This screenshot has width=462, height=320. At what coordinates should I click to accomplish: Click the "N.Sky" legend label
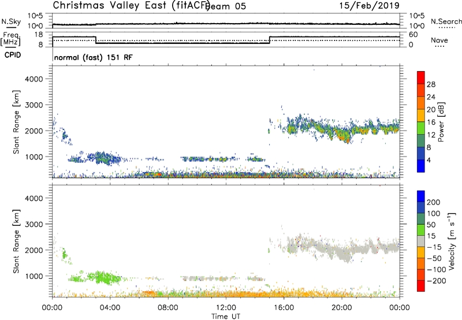click(x=11, y=21)
